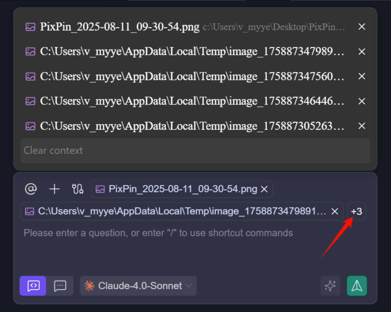The width and height of the screenshot is (391, 312).
Task: Open the Claude-4.0-Sonnet model dropdown
Action: (x=138, y=286)
